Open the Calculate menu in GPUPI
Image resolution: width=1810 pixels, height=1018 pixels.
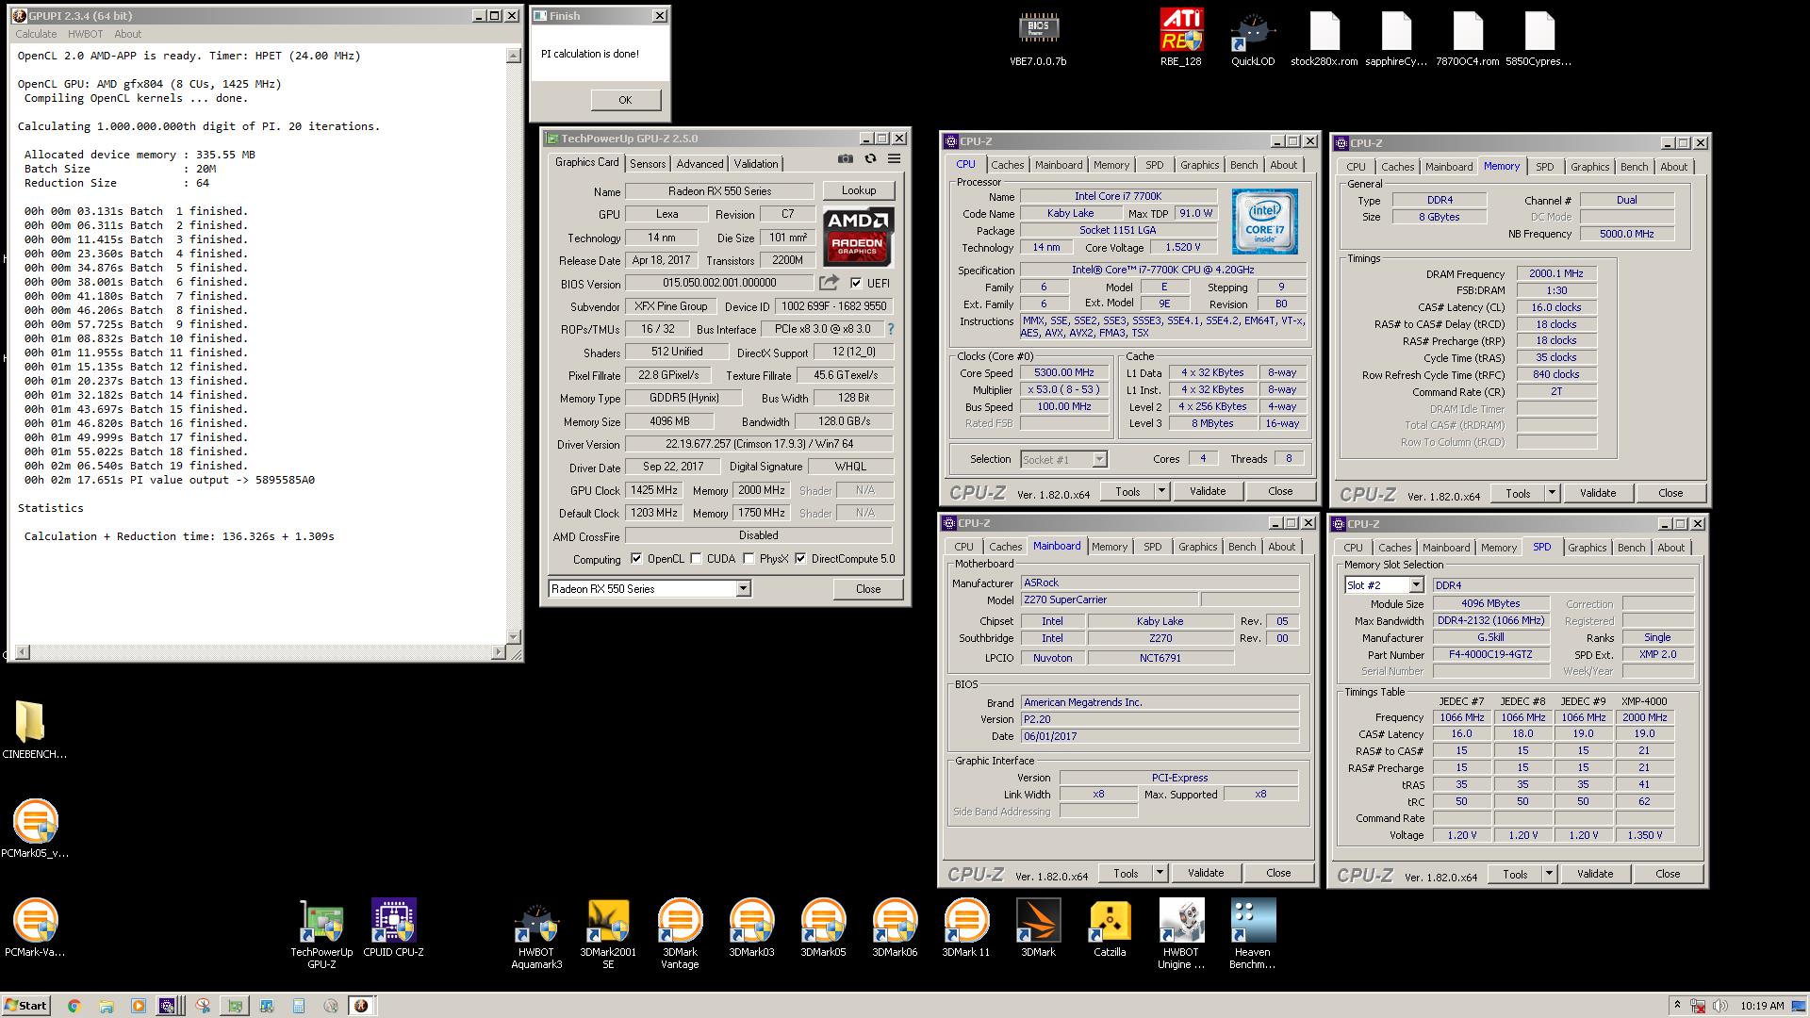coord(36,34)
